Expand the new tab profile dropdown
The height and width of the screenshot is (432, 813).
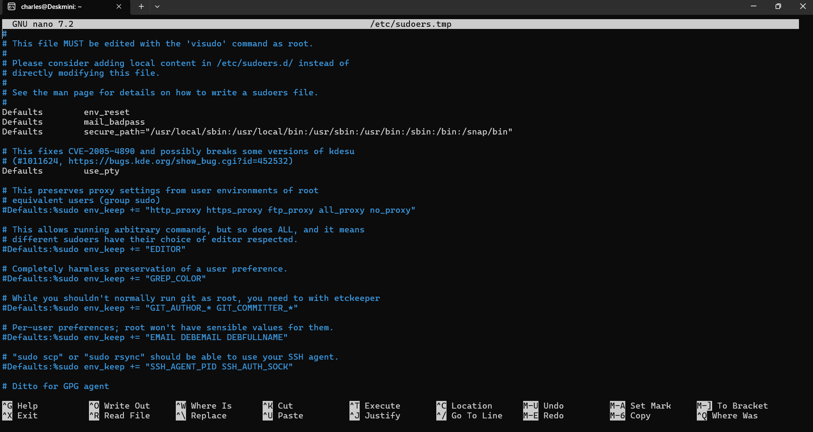click(157, 6)
